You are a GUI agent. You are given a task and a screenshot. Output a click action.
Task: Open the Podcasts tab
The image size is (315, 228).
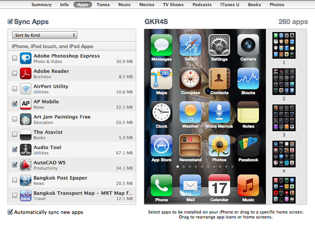202,5
